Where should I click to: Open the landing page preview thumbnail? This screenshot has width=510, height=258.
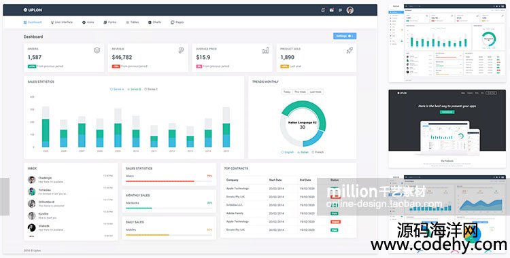447,128
